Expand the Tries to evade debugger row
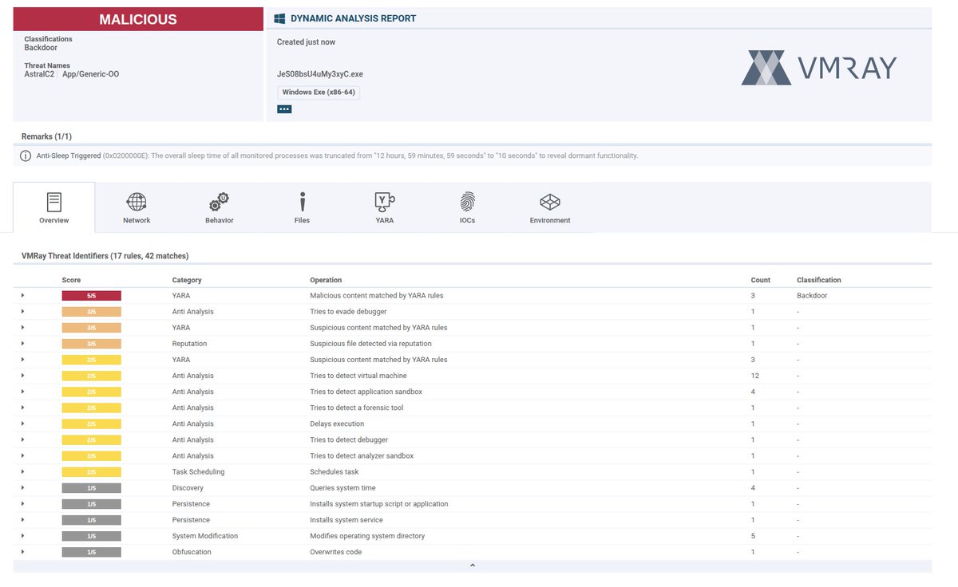Screen dimensions: 958x587 pos(22,311)
